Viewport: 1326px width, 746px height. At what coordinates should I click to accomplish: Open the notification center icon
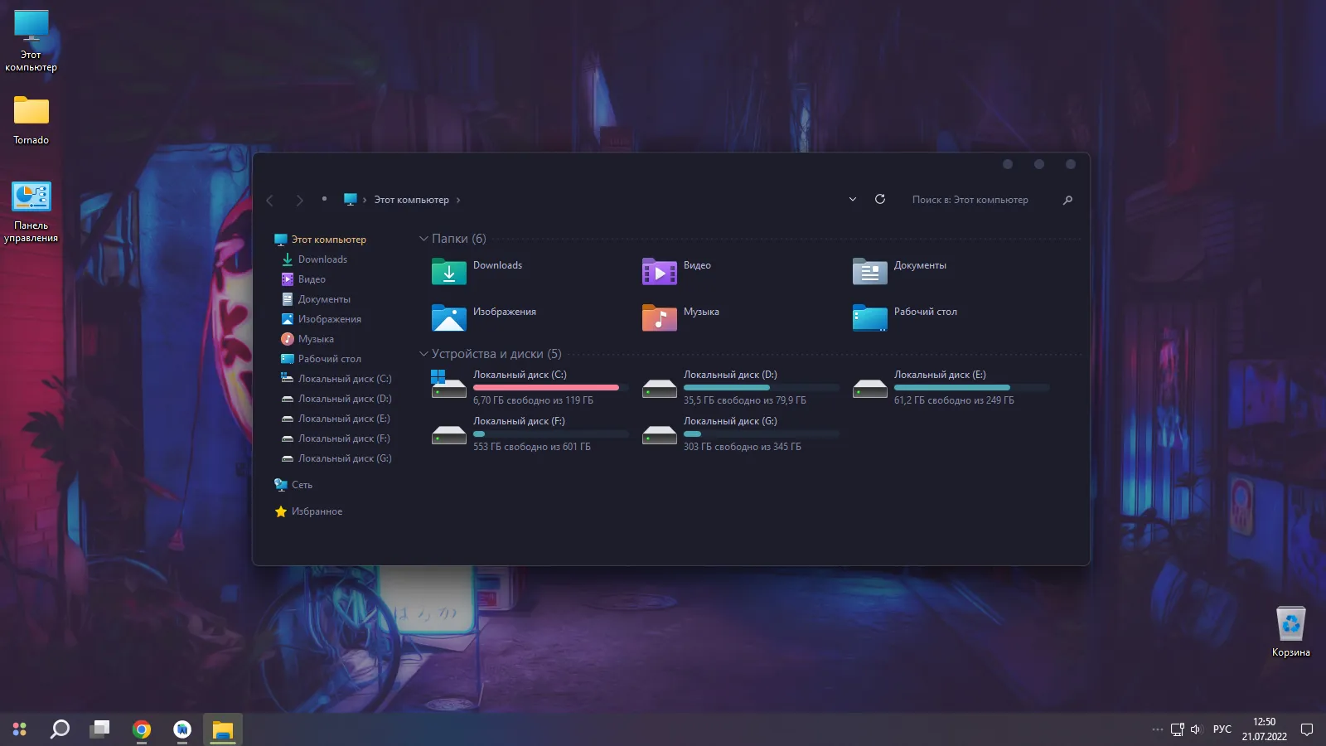tap(1307, 729)
